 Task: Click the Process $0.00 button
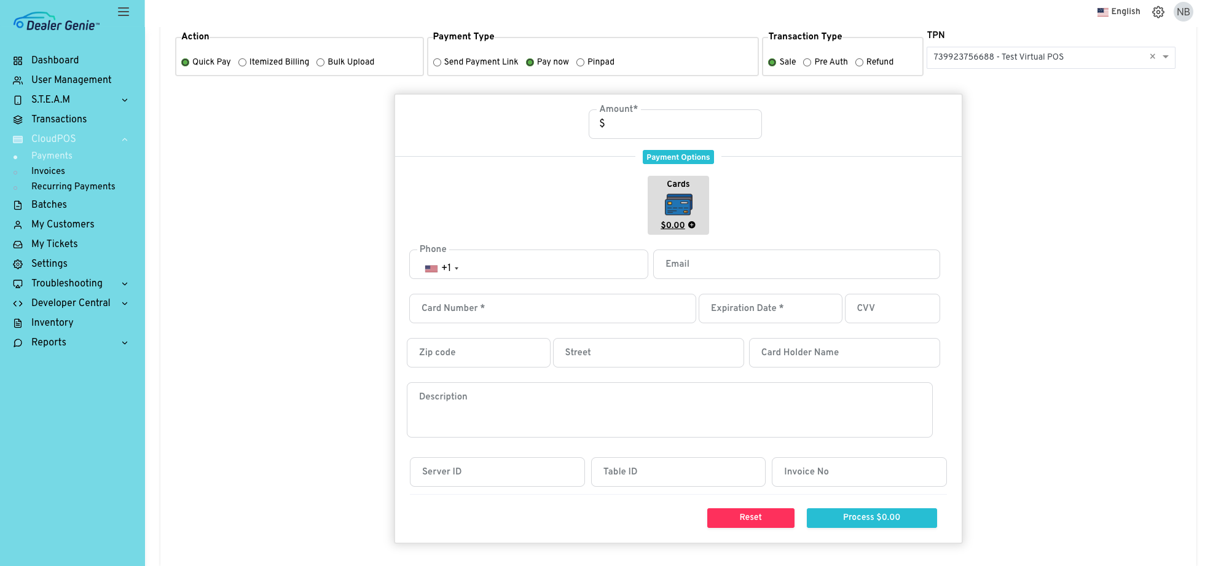coord(871,517)
